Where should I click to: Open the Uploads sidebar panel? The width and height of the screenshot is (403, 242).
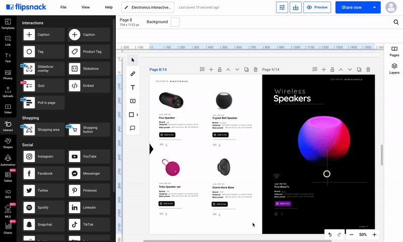click(8, 92)
